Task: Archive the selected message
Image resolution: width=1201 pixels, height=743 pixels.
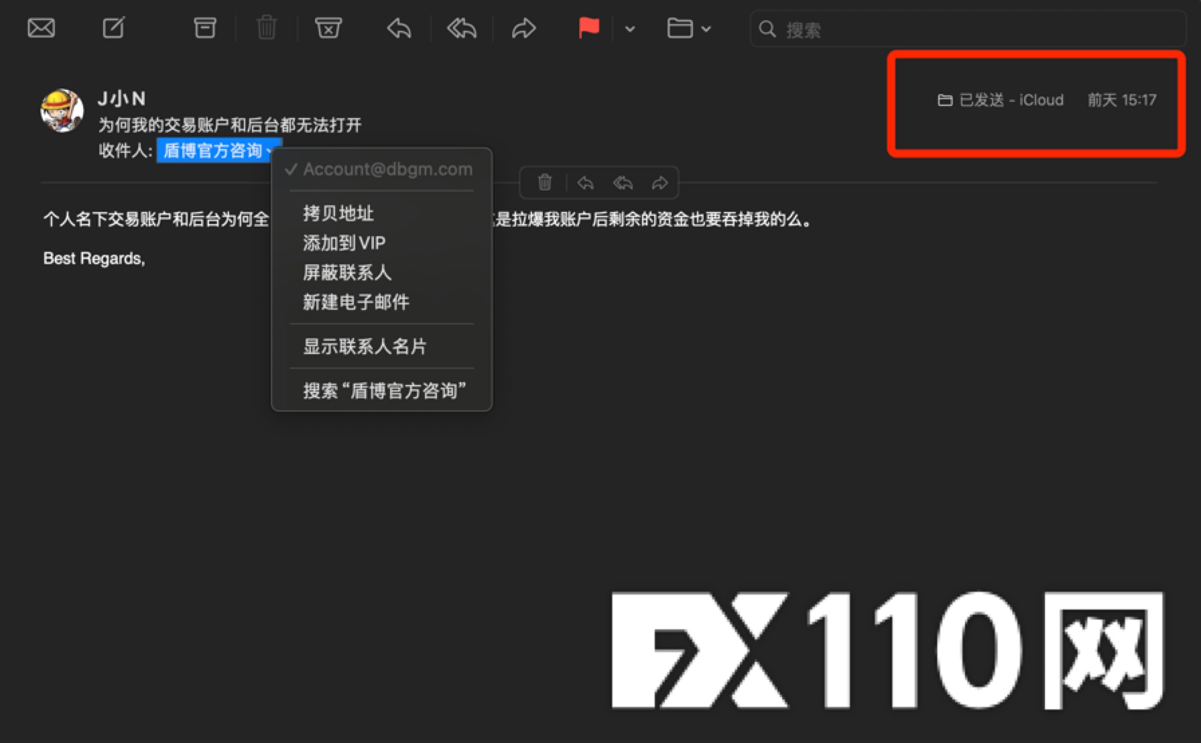Action: [204, 28]
